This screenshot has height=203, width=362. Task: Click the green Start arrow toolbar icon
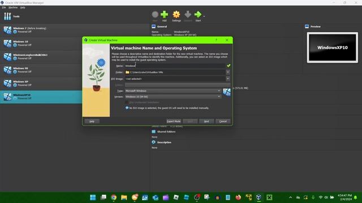click(x=198, y=16)
